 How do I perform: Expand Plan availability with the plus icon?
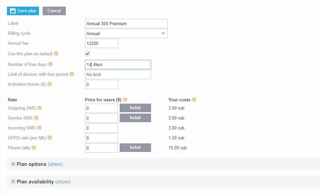pyautogui.click(x=13, y=181)
